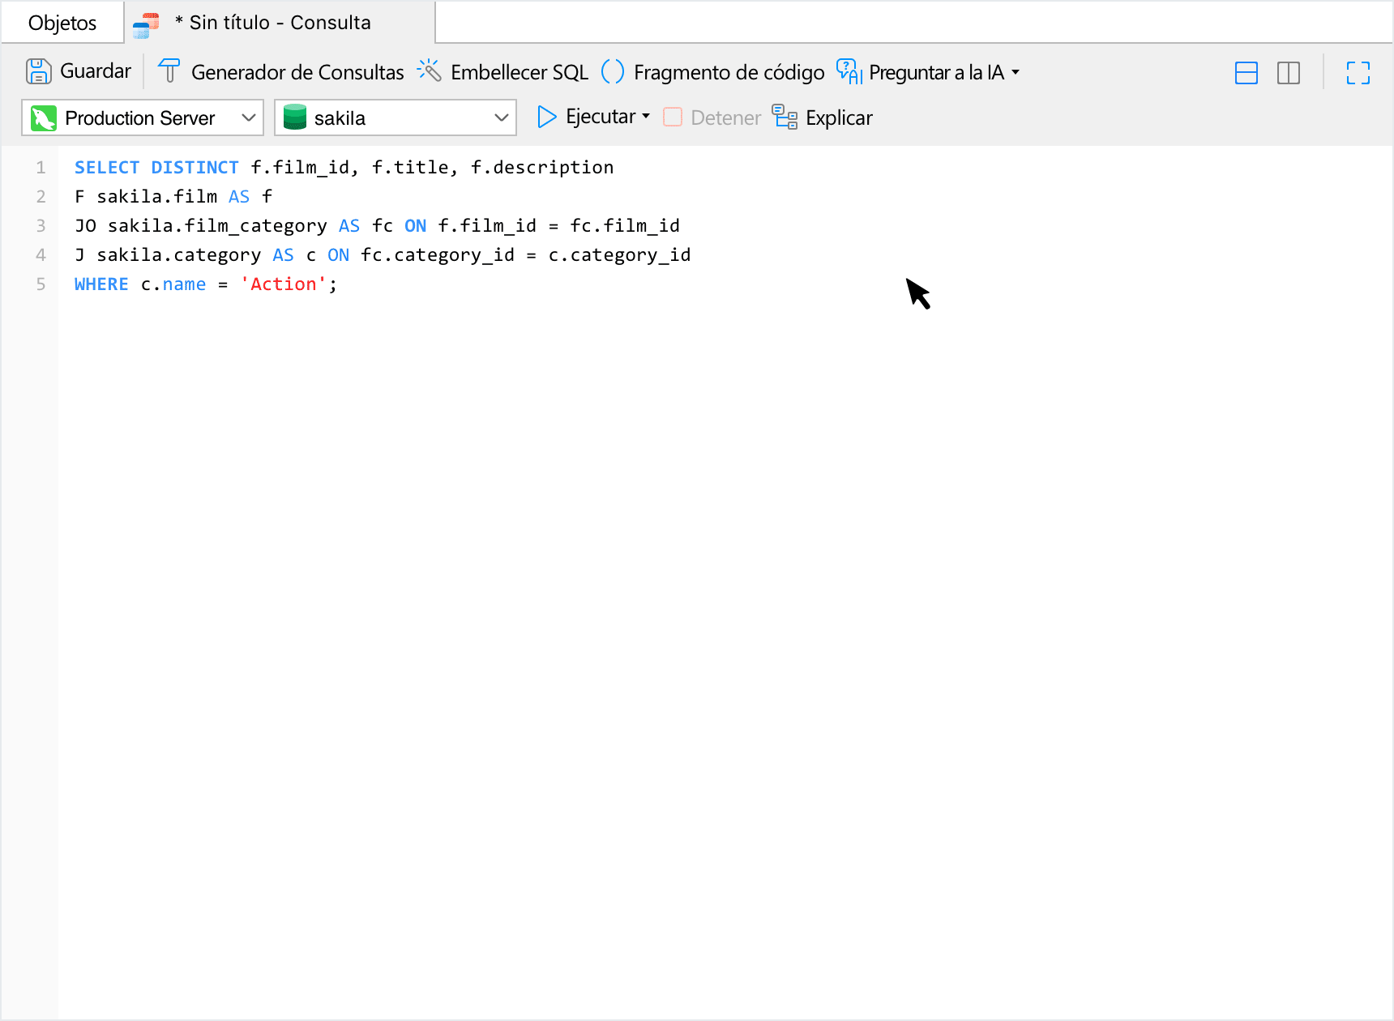The width and height of the screenshot is (1394, 1021).
Task: Open the sakila database dropdown
Action: [396, 117]
